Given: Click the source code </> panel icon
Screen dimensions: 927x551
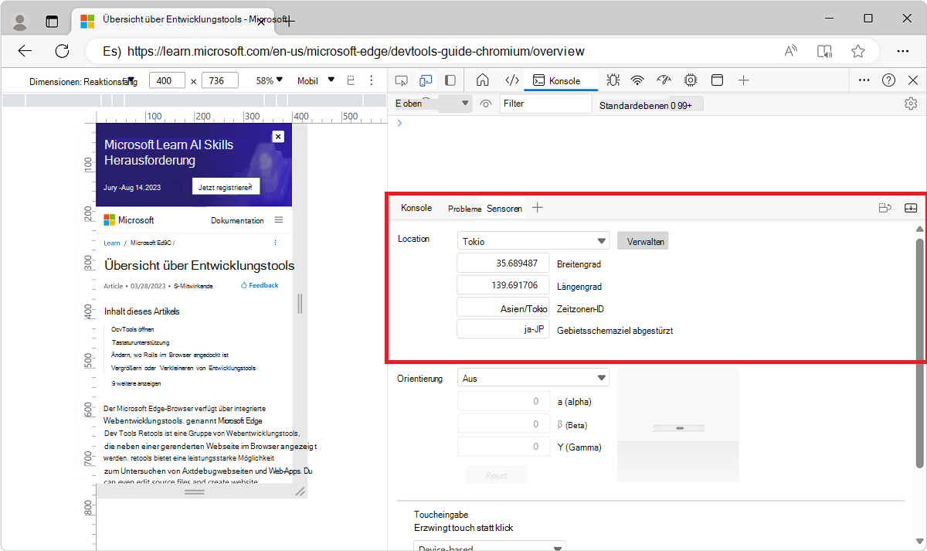Looking at the screenshot, I should tap(511, 80).
